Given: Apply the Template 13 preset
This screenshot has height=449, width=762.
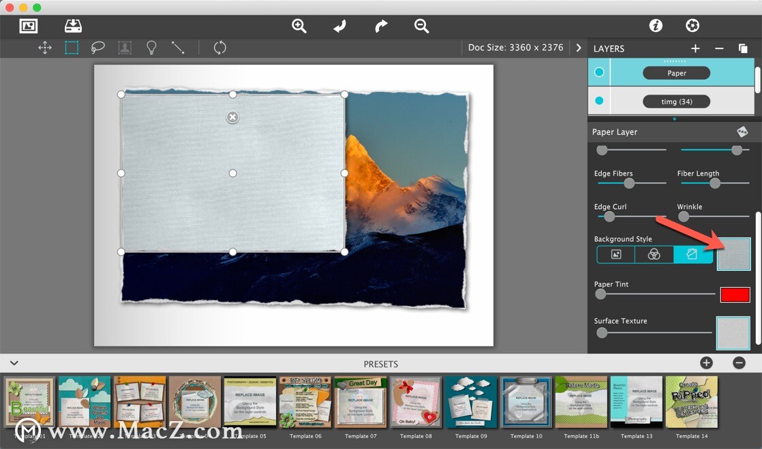Looking at the screenshot, I should pyautogui.click(x=637, y=403).
